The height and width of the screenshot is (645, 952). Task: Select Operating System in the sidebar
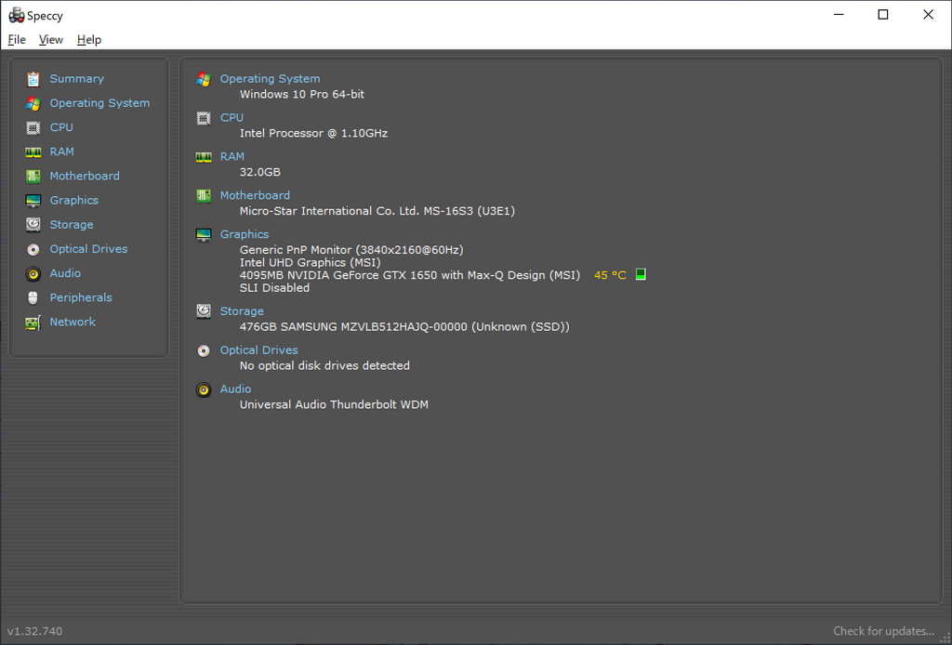99,103
